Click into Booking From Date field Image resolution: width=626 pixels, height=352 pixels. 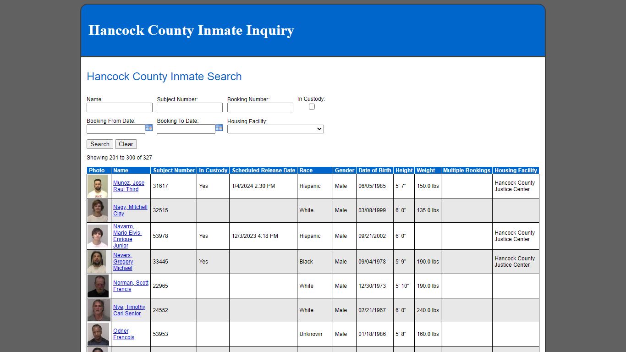[116, 129]
